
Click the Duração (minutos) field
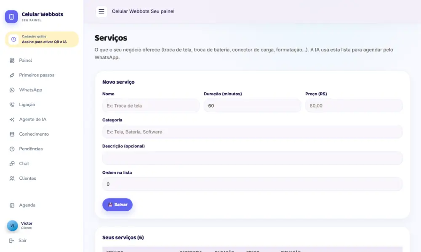[x=252, y=105]
